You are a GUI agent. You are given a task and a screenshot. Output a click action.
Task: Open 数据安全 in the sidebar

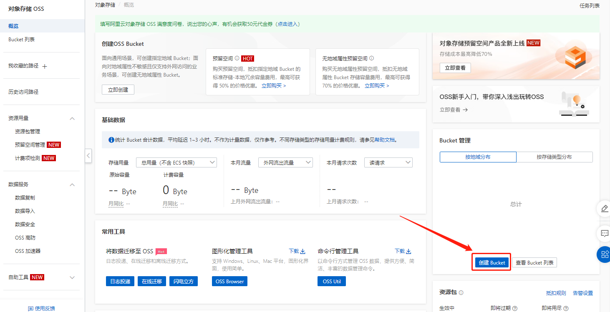click(25, 225)
